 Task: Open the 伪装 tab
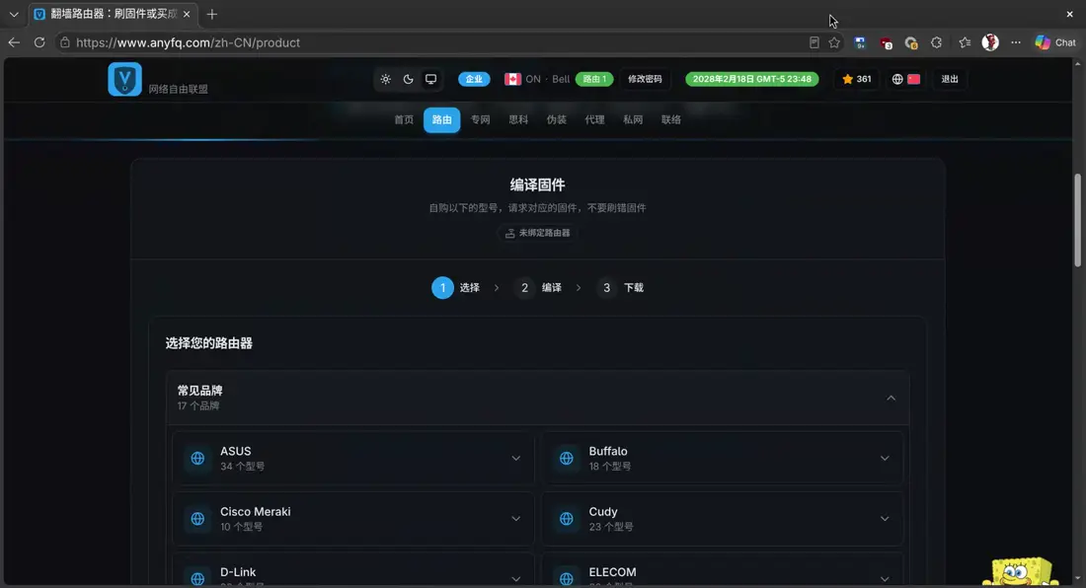[556, 119]
